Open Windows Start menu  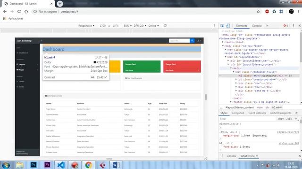[x=6, y=165]
